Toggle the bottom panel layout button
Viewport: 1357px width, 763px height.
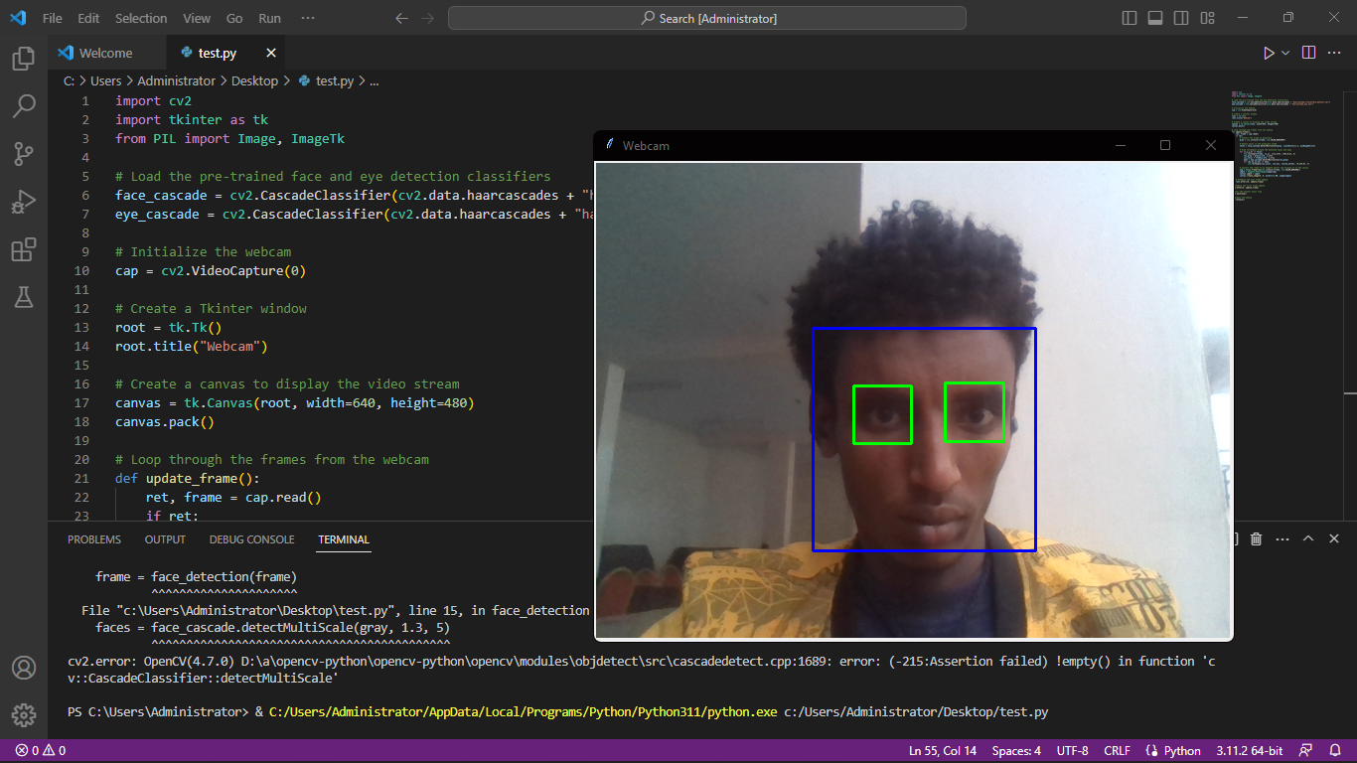[x=1155, y=18]
